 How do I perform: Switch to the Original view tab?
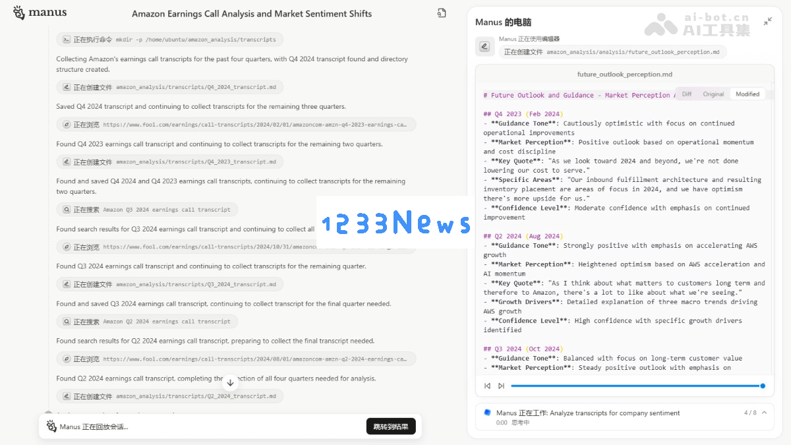(x=713, y=94)
